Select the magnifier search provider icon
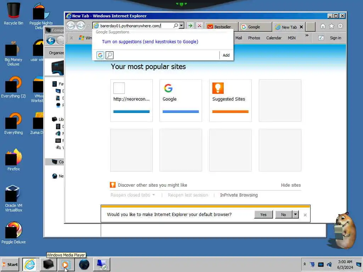Image resolution: width=363 pixels, height=272 pixels. coord(110,55)
